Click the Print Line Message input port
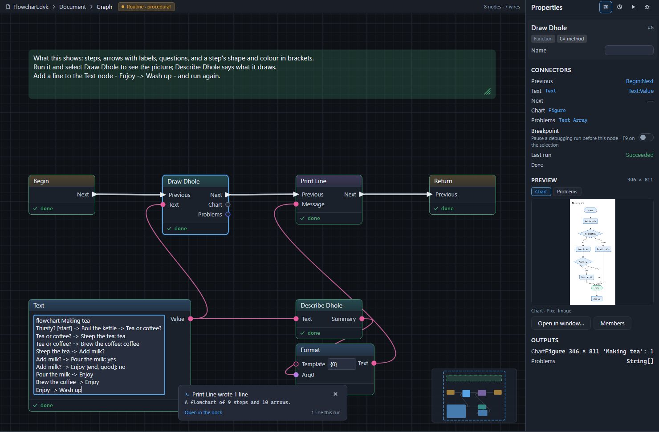The image size is (659, 432). click(296, 204)
